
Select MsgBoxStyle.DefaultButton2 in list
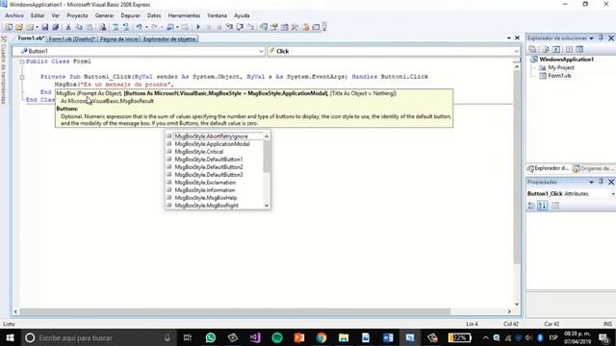click(x=209, y=167)
